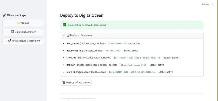Open the three-dot main menu
This screenshot has height=101, width=218.
point(213,4)
